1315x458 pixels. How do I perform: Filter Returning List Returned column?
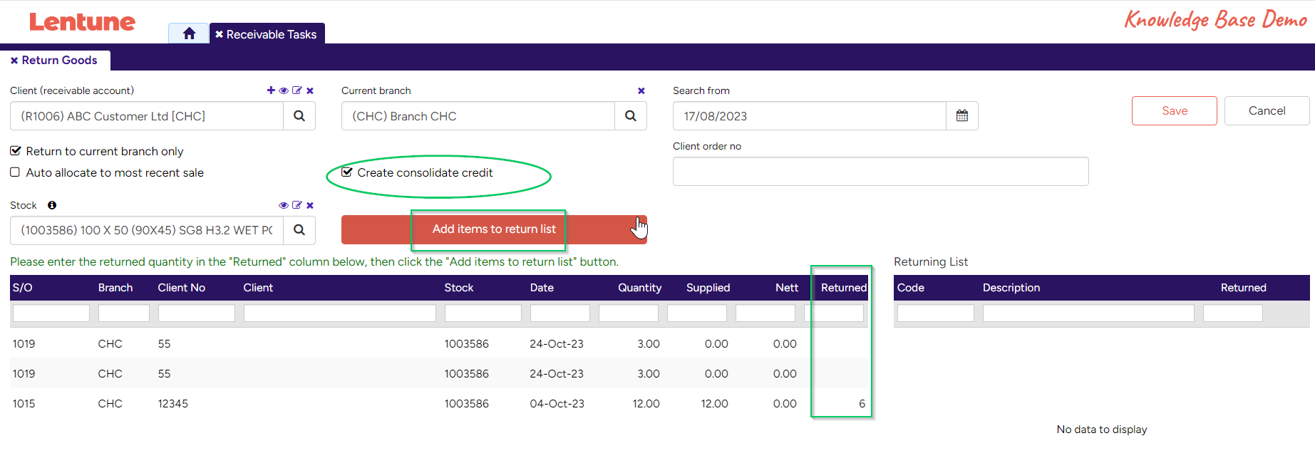[1233, 313]
